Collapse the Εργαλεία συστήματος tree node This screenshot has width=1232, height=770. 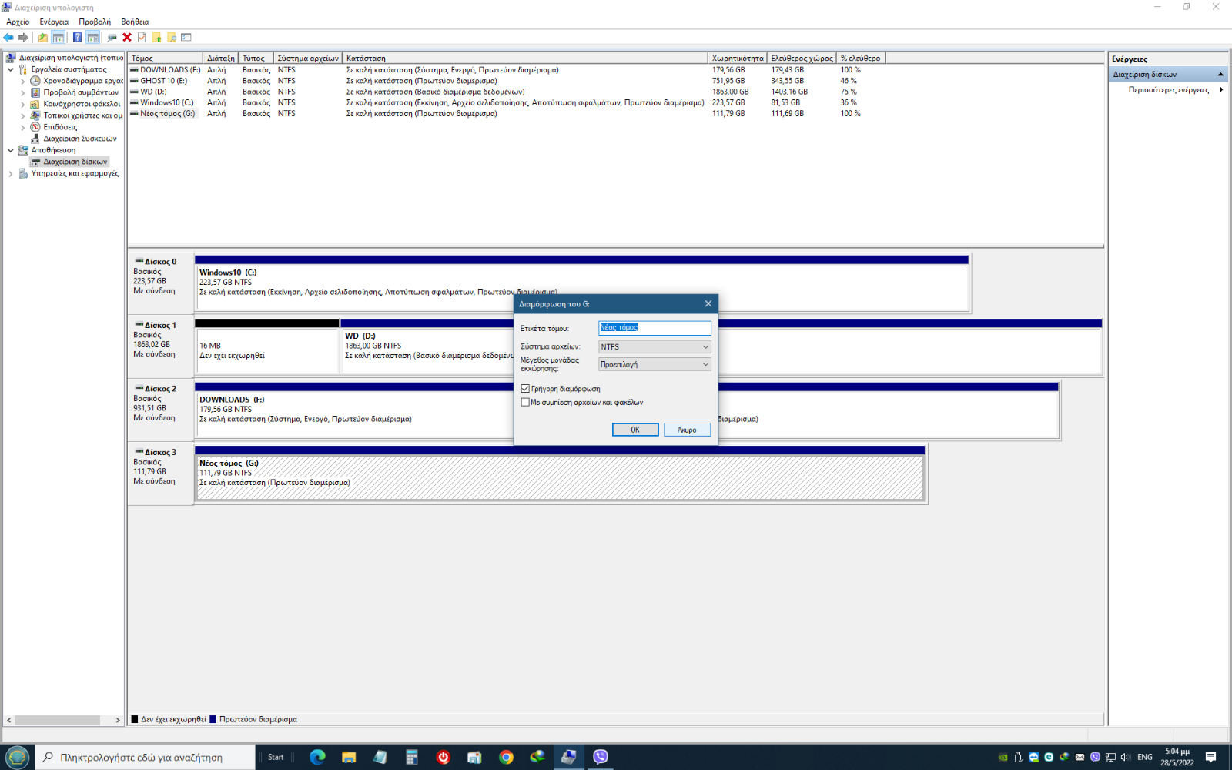tap(11, 69)
